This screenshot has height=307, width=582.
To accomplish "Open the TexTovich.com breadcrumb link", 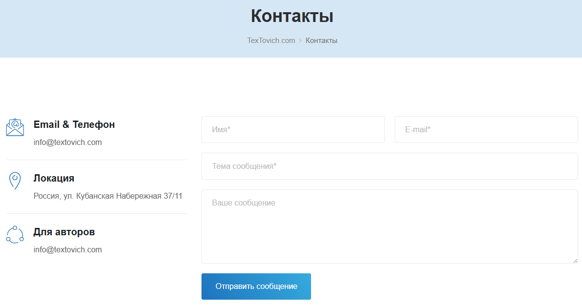I will (x=271, y=41).
